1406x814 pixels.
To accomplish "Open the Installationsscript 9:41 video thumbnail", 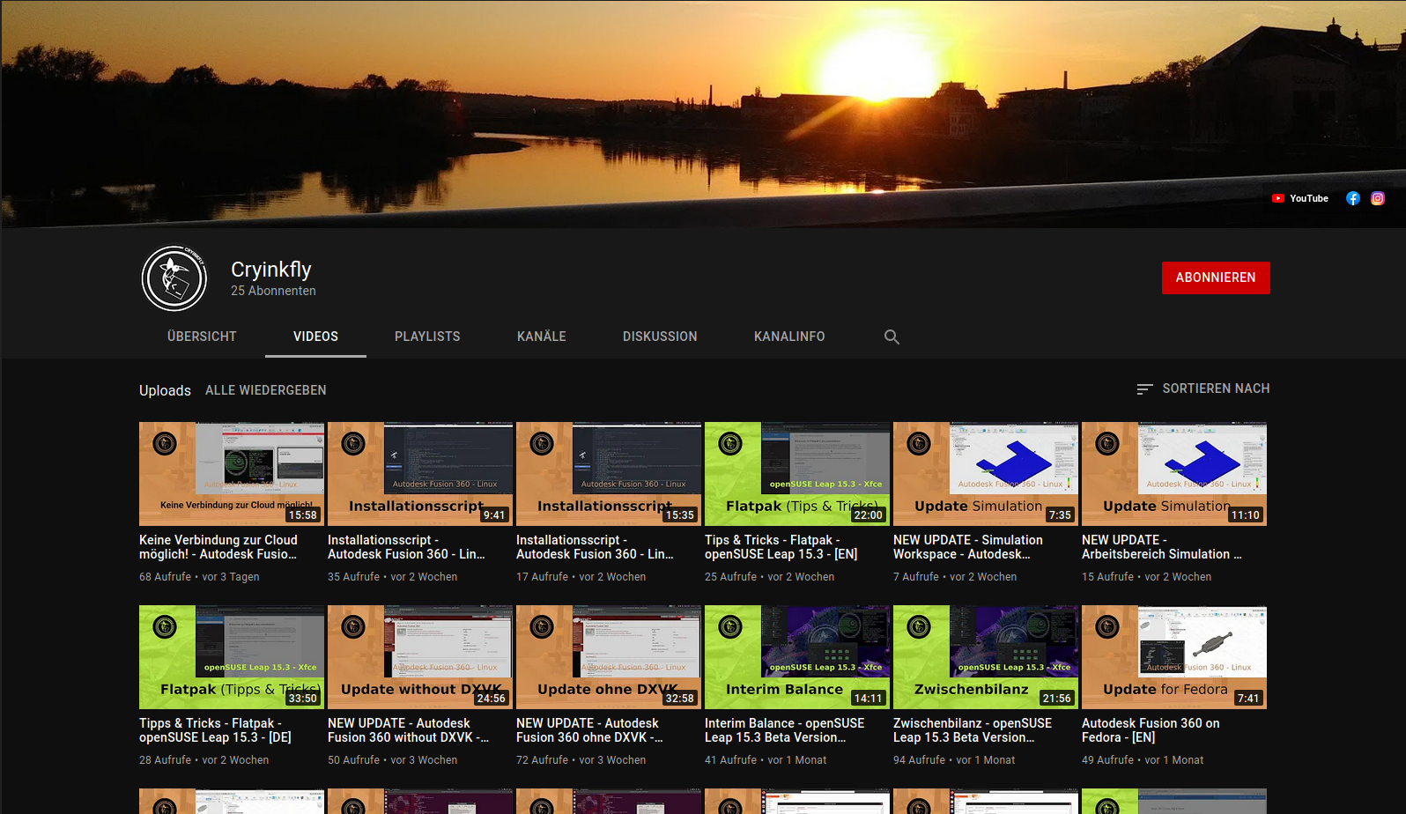I will (x=420, y=474).
